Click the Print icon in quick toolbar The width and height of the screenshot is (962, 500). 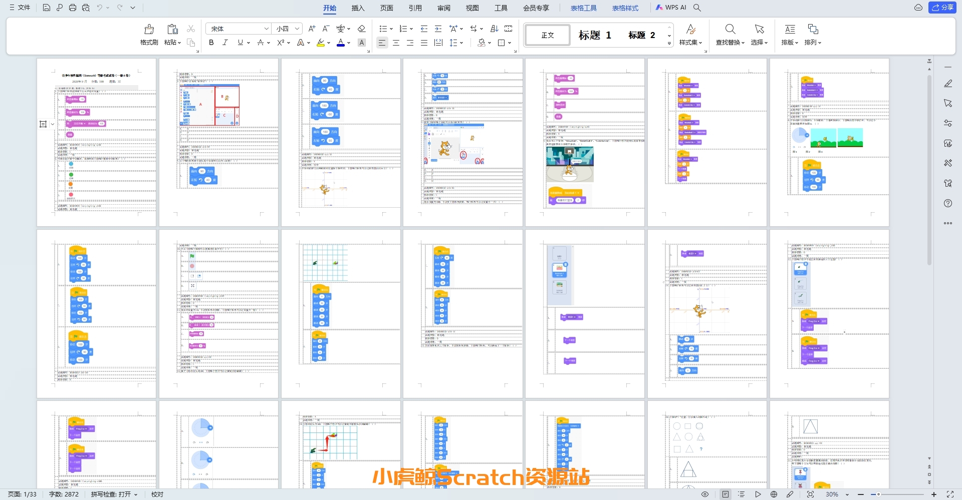73,8
